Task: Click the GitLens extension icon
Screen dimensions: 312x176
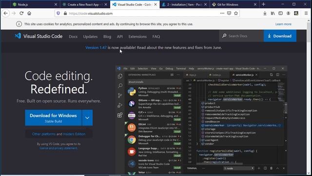Action: tap(132, 104)
